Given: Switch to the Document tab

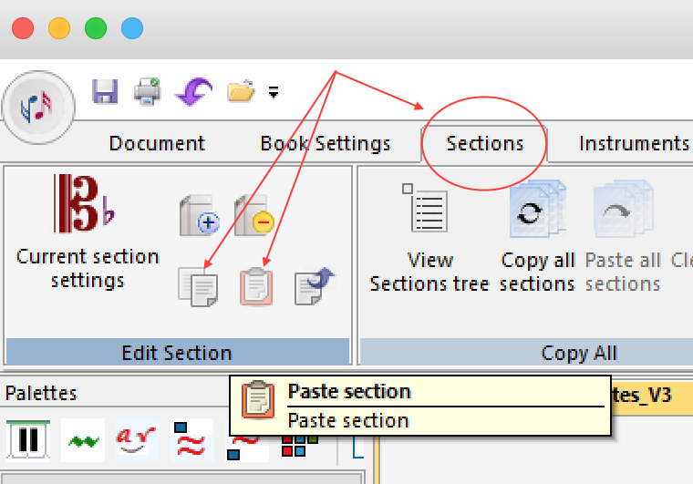Looking at the screenshot, I should 157,144.
